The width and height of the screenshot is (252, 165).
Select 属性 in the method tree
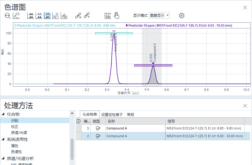pyautogui.click(x=15, y=146)
